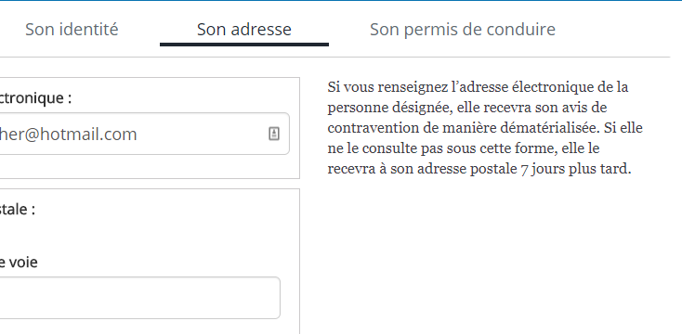
Task: Click the line "recevra à son adresse postale"
Action: click(x=479, y=169)
